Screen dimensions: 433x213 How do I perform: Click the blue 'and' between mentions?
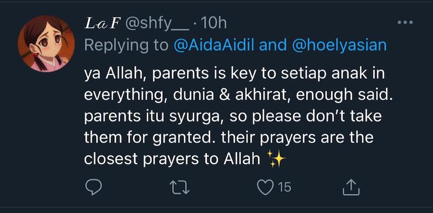(x=273, y=45)
